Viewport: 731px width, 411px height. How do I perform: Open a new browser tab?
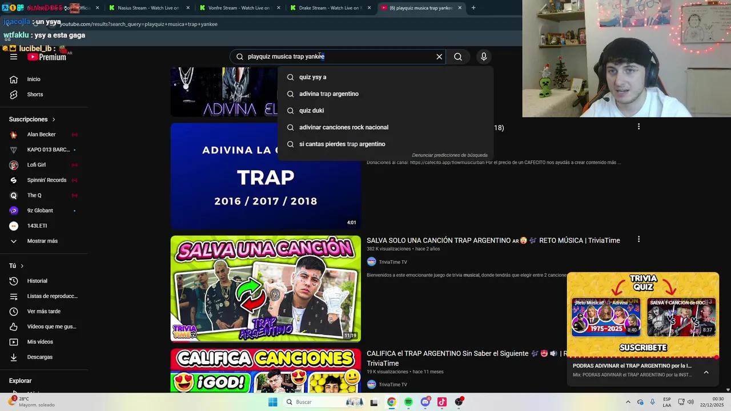pos(473,8)
